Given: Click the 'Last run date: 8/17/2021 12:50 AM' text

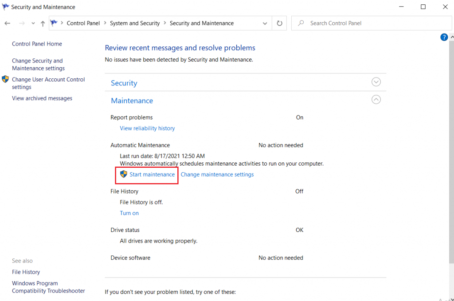Looking at the screenshot, I should 162,156.
